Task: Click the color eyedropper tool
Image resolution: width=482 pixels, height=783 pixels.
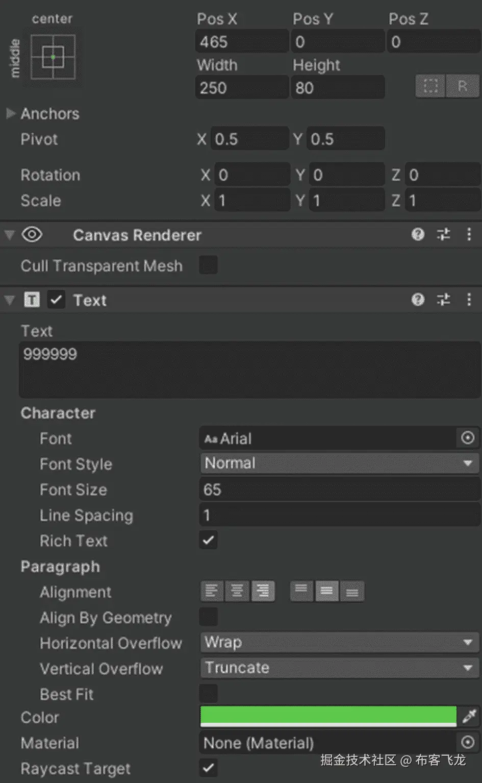Action: click(x=469, y=716)
